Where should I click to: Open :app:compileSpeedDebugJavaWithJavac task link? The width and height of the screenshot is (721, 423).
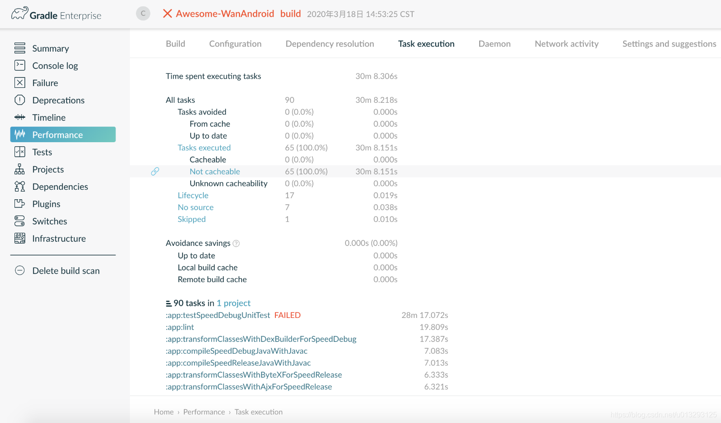(x=236, y=351)
